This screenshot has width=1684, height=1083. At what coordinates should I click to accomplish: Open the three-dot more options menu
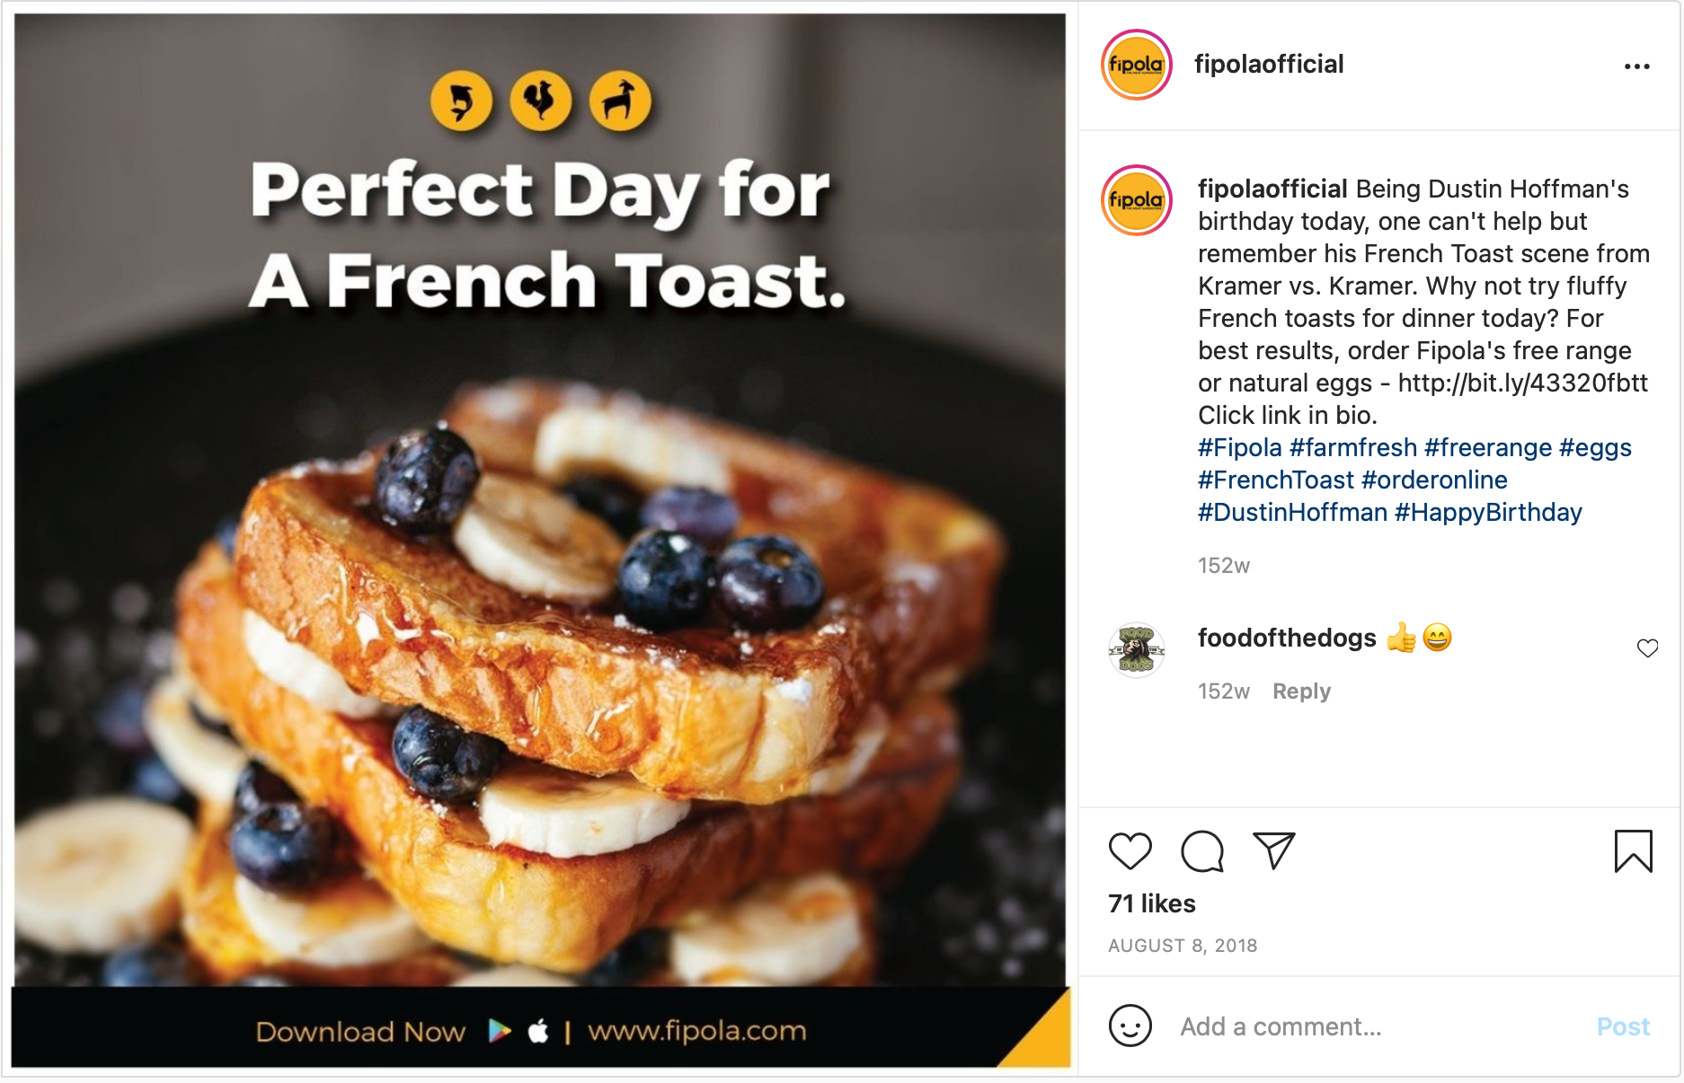pyautogui.click(x=1636, y=66)
